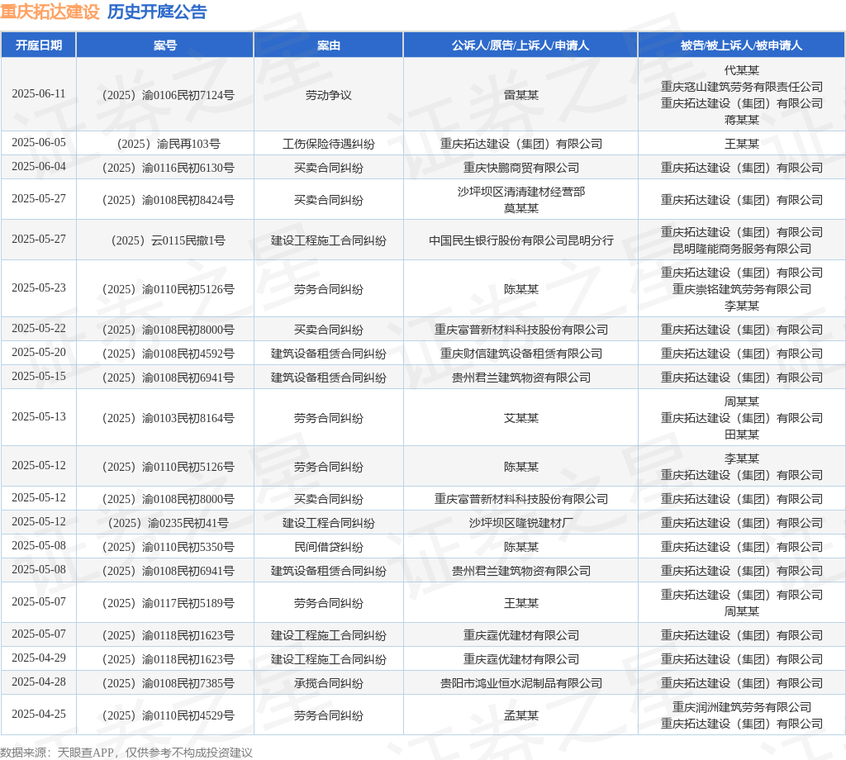Select defendant 重庆寇山建筑劳务有限责任公司
Viewport: 846px width, 760px height.
point(742,87)
